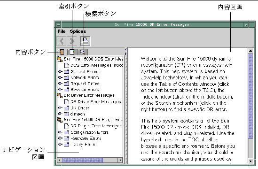Open the window menu button in title bar
258x169 pixels.
(x=58, y=25)
